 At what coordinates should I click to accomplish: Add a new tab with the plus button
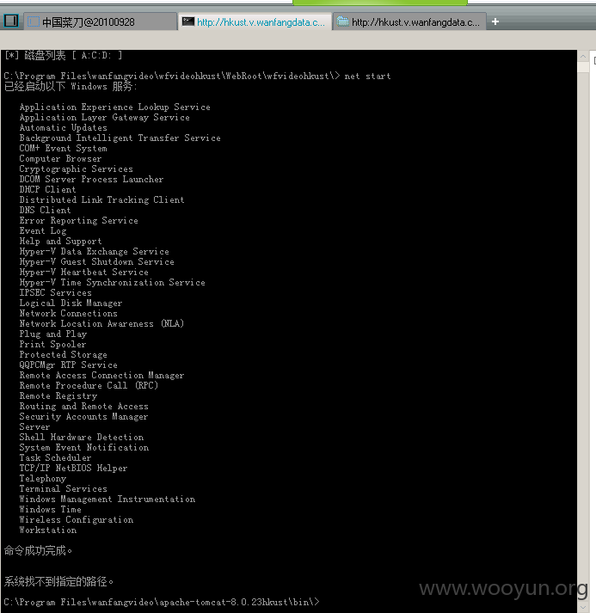tap(495, 21)
